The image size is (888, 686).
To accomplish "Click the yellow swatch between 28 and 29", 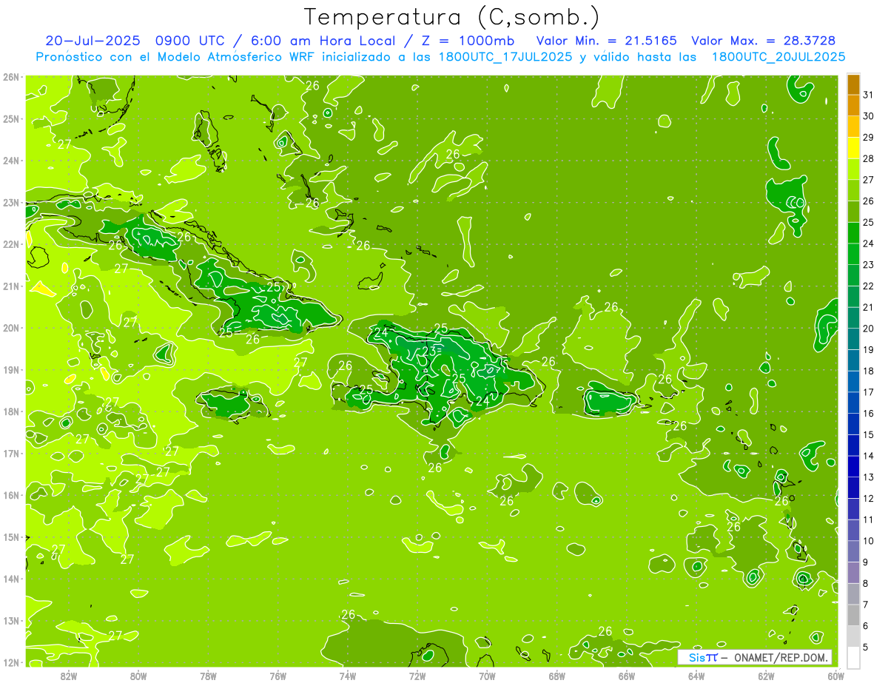I will point(853,148).
